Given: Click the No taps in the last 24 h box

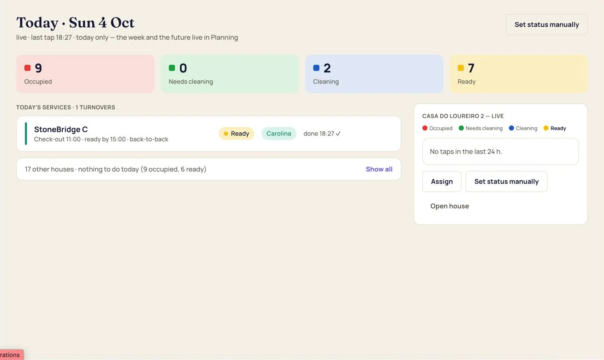Looking at the screenshot, I should [500, 151].
